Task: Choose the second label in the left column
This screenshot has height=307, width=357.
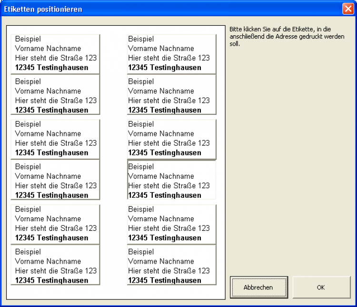Action: click(x=55, y=95)
